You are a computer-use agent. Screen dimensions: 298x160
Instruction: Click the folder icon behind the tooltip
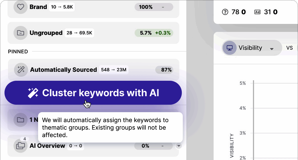coord(20,120)
